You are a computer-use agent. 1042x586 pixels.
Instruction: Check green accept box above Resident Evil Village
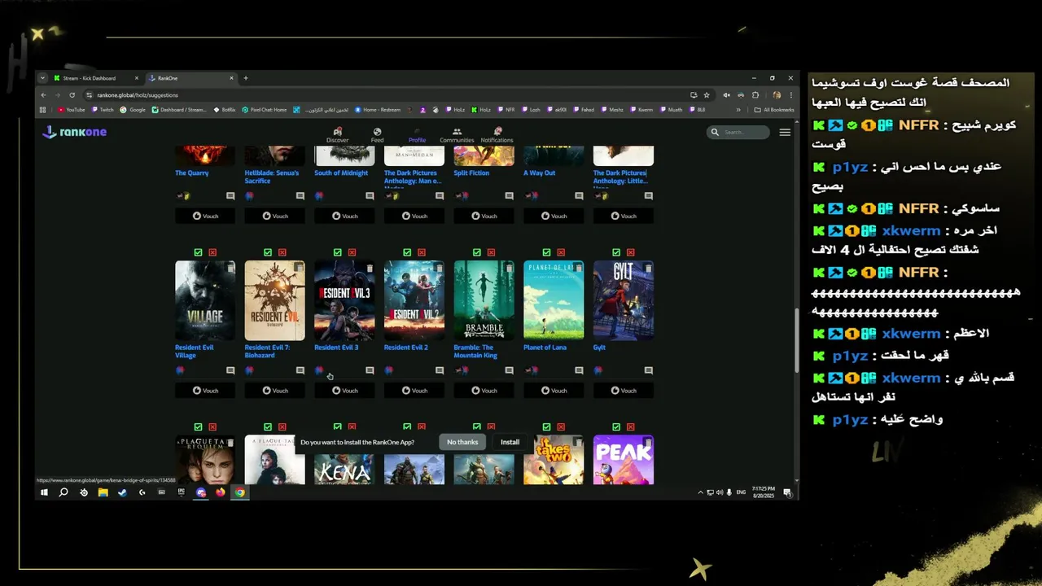(198, 252)
